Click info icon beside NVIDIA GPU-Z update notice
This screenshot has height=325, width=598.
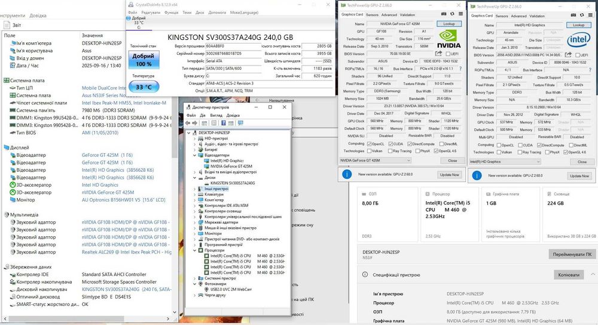347,174
